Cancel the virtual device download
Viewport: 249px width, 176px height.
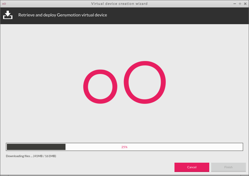[x=192, y=167]
